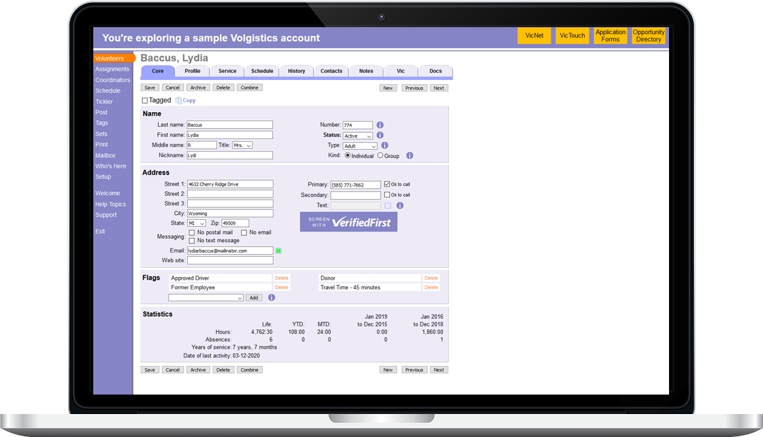This screenshot has height=437, width=763.
Task: Click the Copy clipboard icon
Action: click(x=179, y=101)
